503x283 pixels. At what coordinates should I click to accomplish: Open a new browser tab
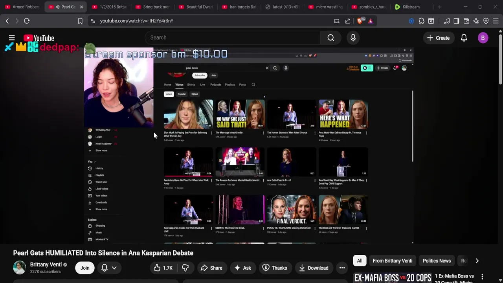click(440, 7)
